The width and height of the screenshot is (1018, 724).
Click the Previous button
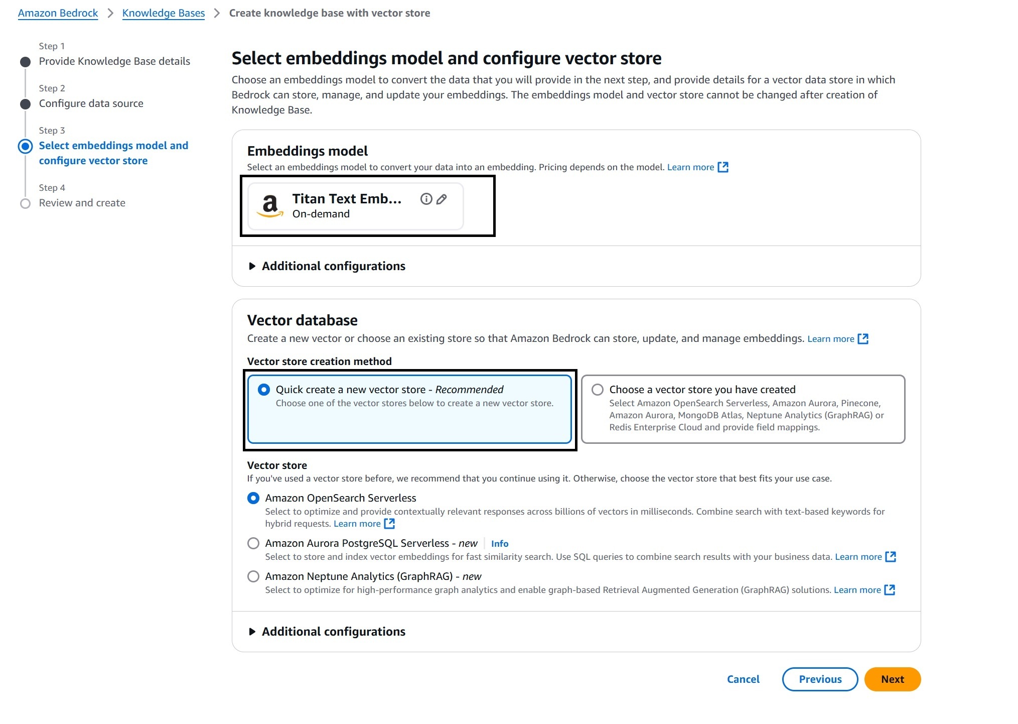click(820, 679)
